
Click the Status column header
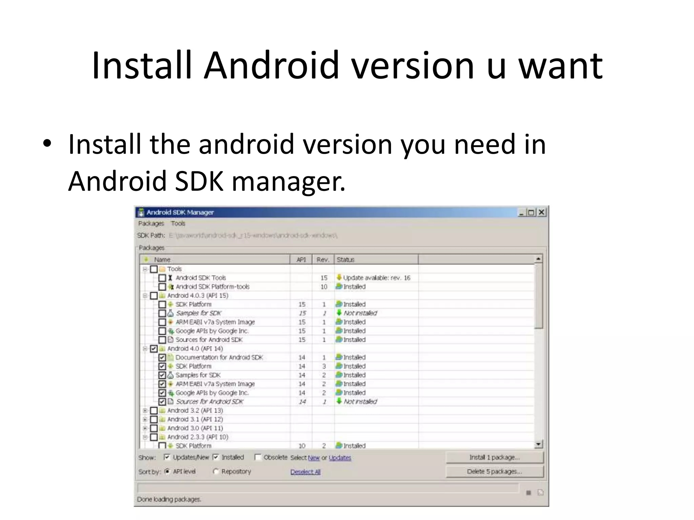coord(376,260)
